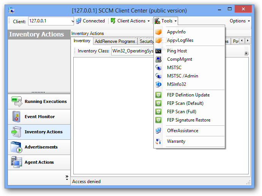The height and width of the screenshot is (196, 262).
Task: Click the toolbar drag handle beside Client
Action: (9, 21)
